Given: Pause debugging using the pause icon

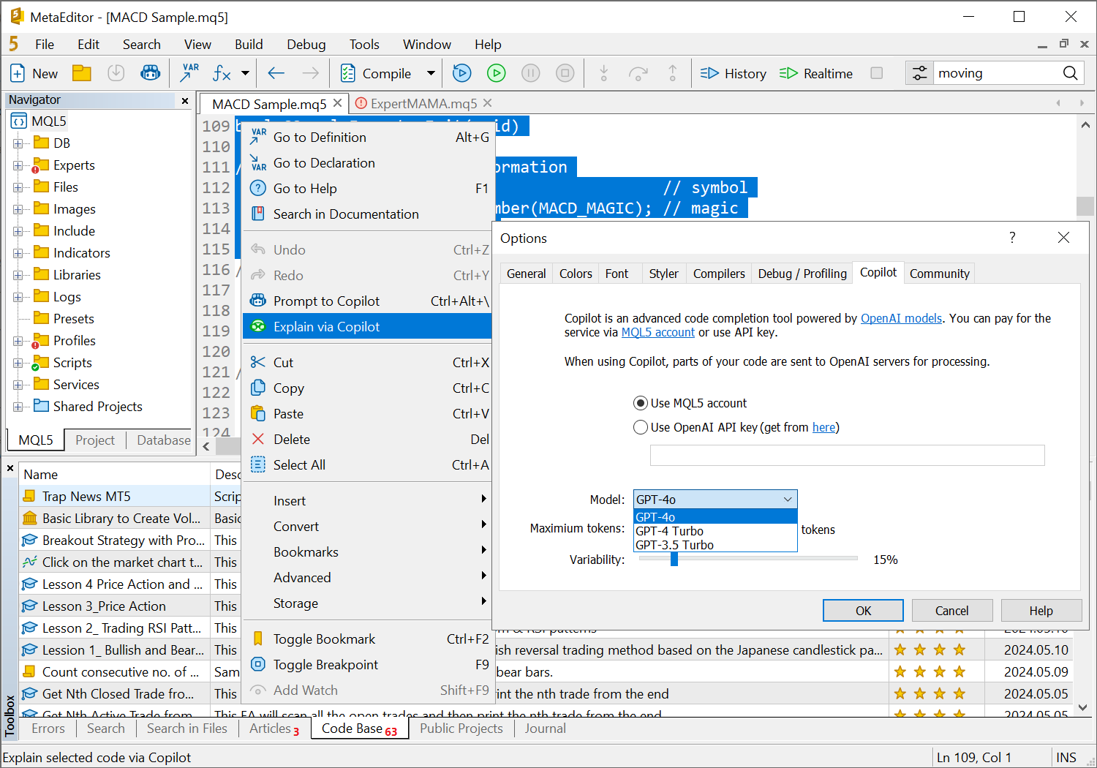Looking at the screenshot, I should coord(530,72).
